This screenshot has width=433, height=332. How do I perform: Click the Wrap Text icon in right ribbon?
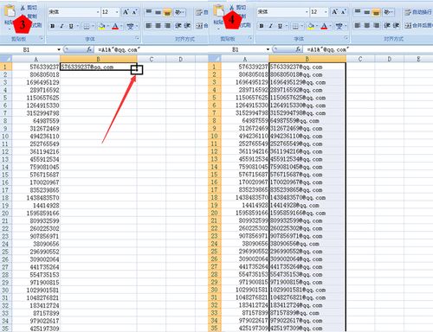[x=407, y=12]
